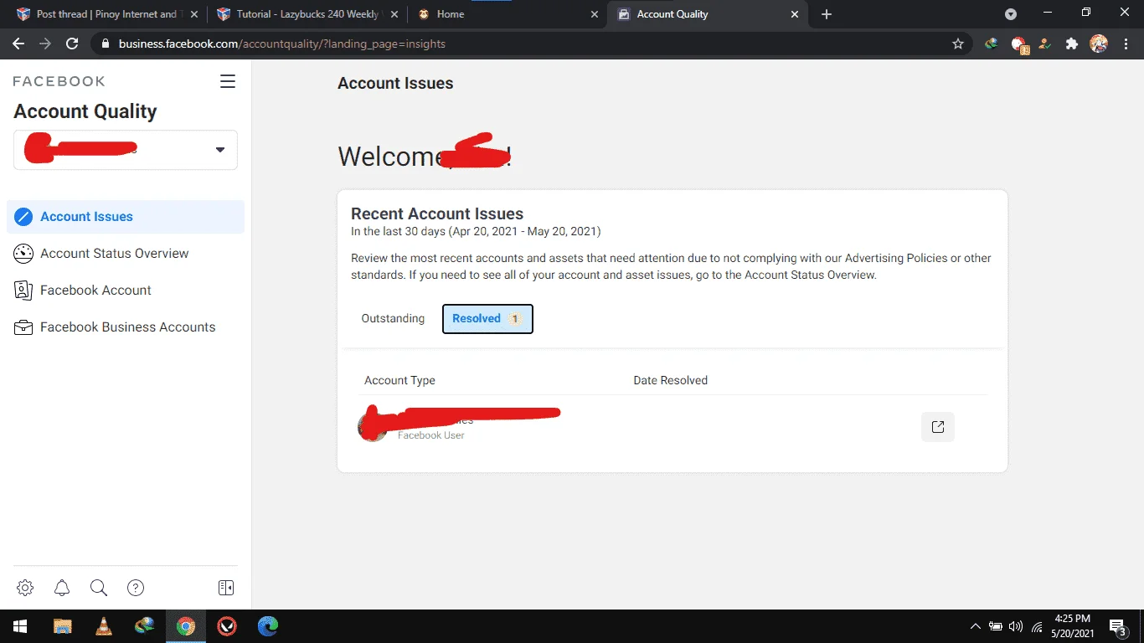The image size is (1144, 643).
Task: Open a new browser tab
Action: pos(827,14)
